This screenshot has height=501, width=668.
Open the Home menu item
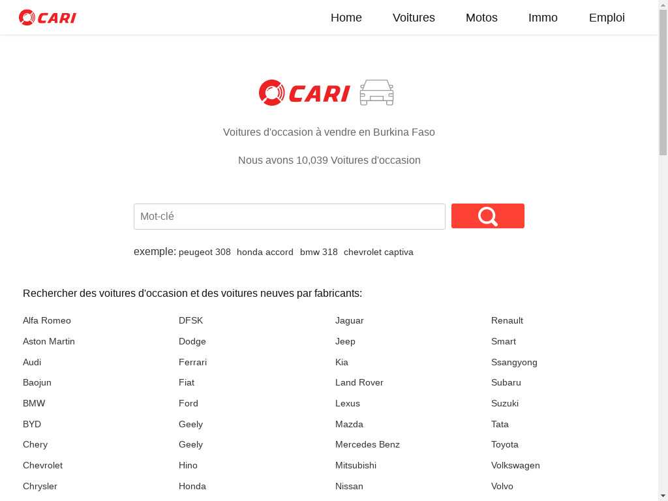pos(346,18)
